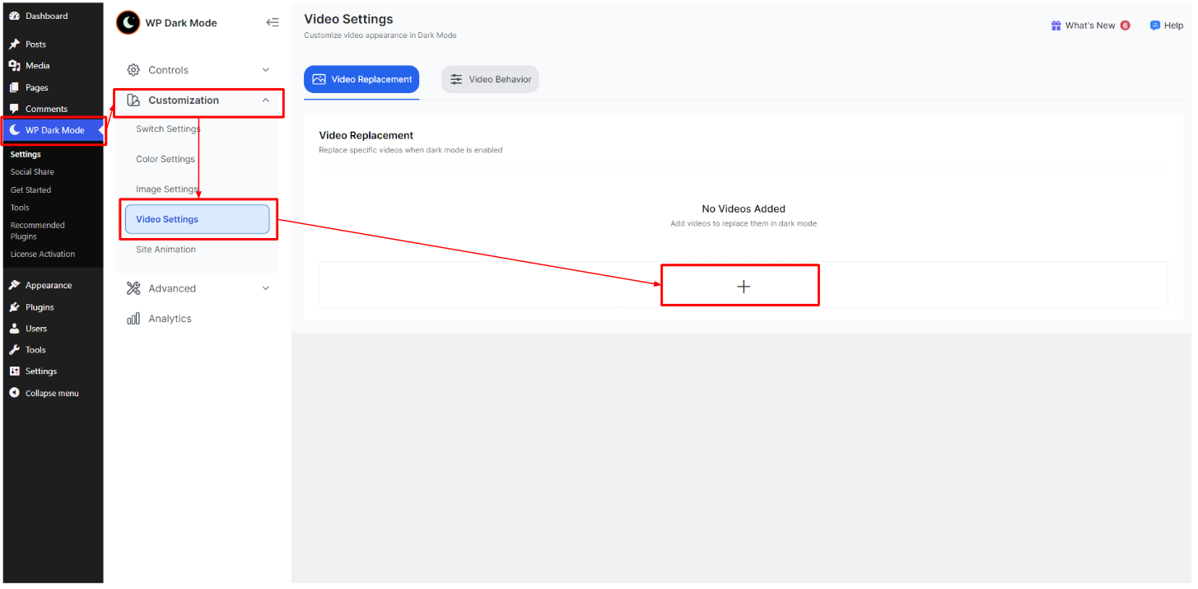1198x589 pixels.
Task: Click the sliders icon in Video Behavior tab
Action: tap(456, 80)
